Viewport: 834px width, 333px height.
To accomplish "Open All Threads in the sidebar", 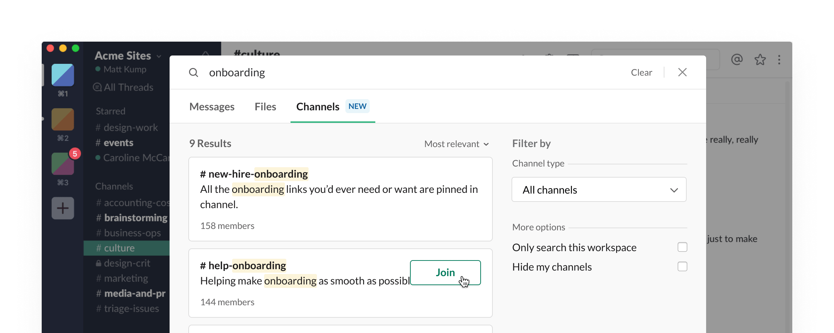I will pos(123,87).
